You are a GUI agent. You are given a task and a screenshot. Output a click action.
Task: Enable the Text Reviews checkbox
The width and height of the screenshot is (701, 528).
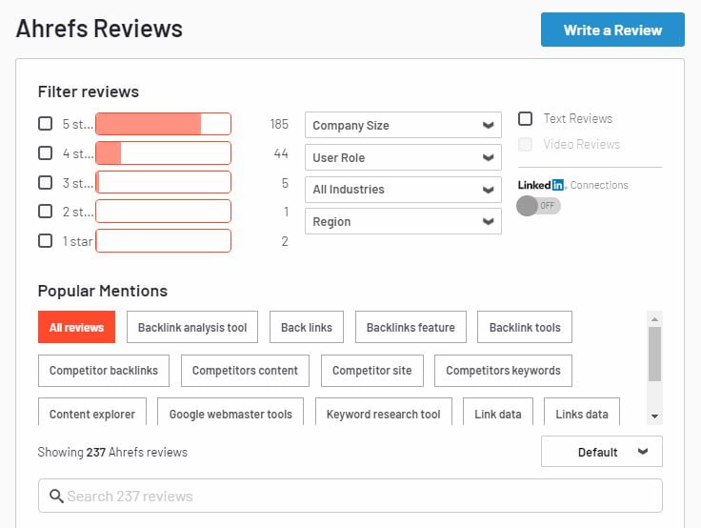pos(525,118)
